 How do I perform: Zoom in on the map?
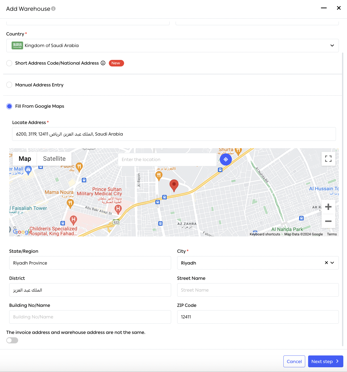tap(328, 207)
